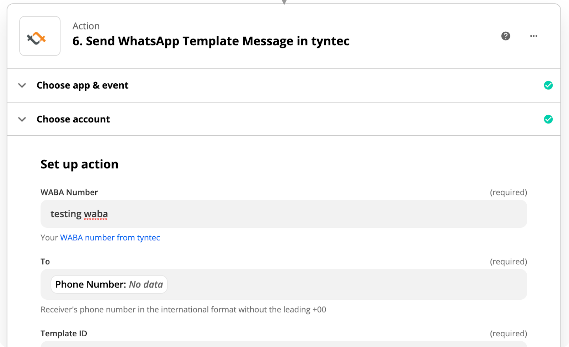Click the Template ID field label
Screen dimensions: 569x347
(64, 333)
